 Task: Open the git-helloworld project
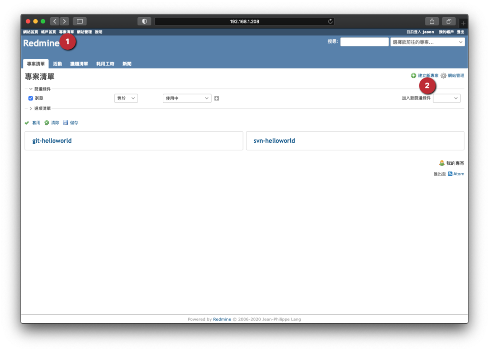52,141
